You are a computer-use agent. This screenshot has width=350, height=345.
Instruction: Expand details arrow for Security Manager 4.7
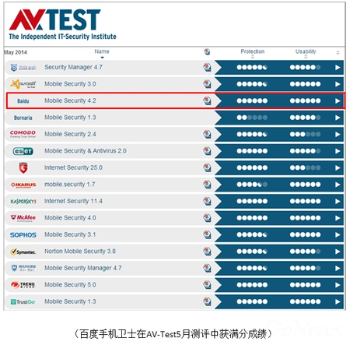click(x=338, y=68)
